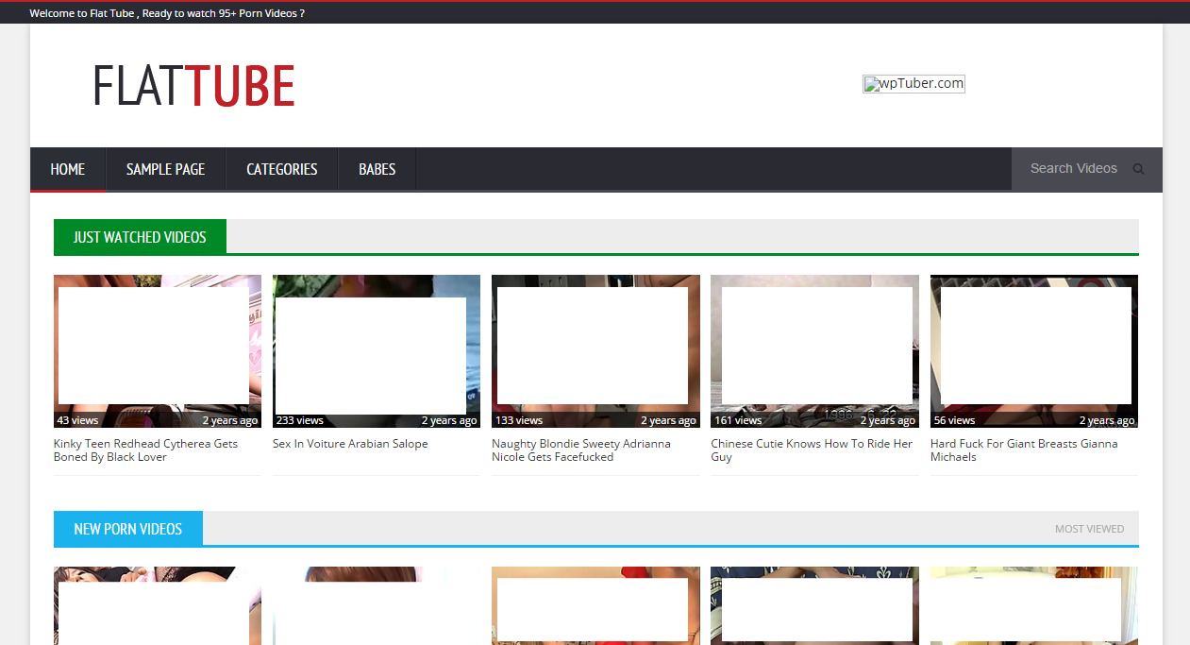Open the thumbnail showing 161 views

pos(814,350)
